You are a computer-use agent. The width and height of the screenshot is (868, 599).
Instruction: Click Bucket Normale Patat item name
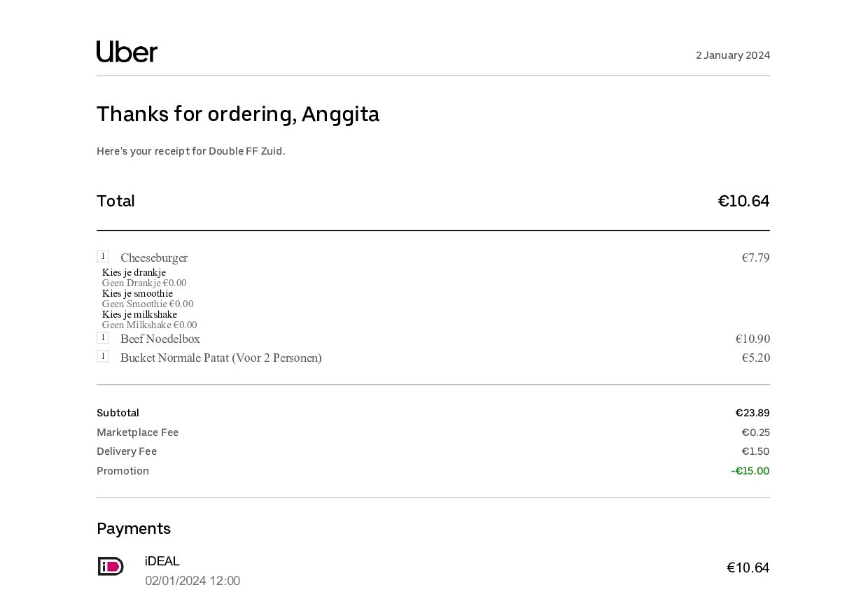point(221,358)
